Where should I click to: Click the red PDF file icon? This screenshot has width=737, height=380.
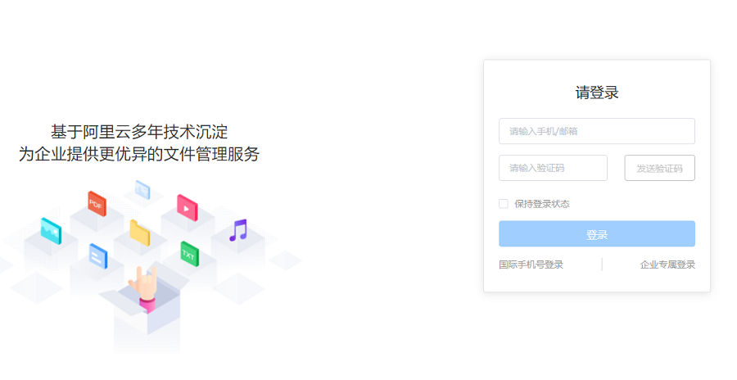[97, 204]
